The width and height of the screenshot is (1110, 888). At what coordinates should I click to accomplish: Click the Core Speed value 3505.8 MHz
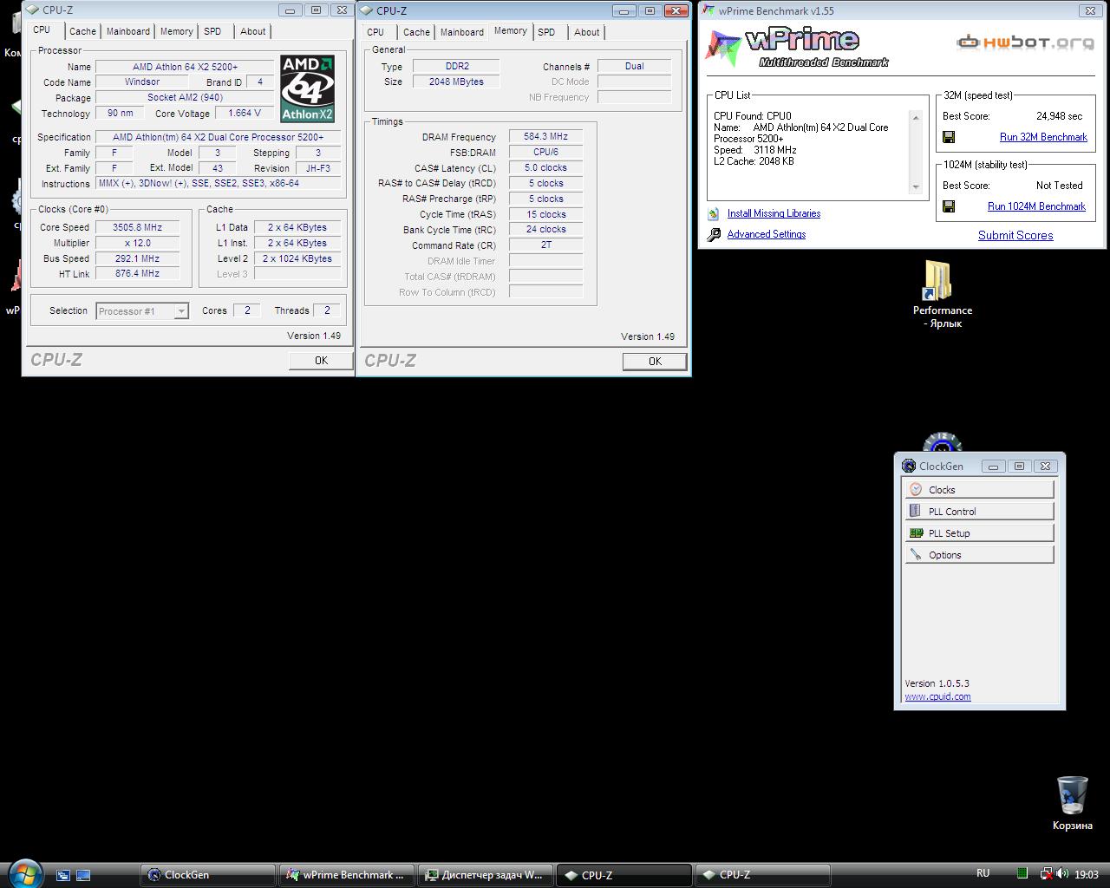(x=137, y=227)
